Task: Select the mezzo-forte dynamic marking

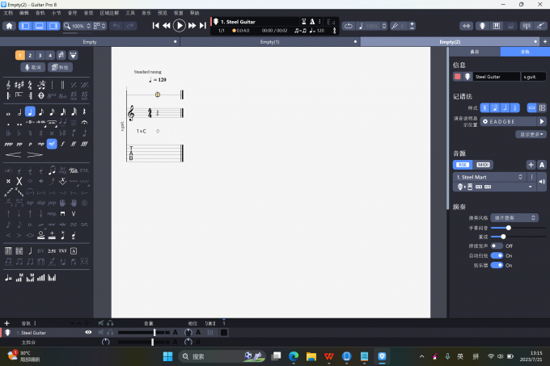Action: tap(52, 144)
